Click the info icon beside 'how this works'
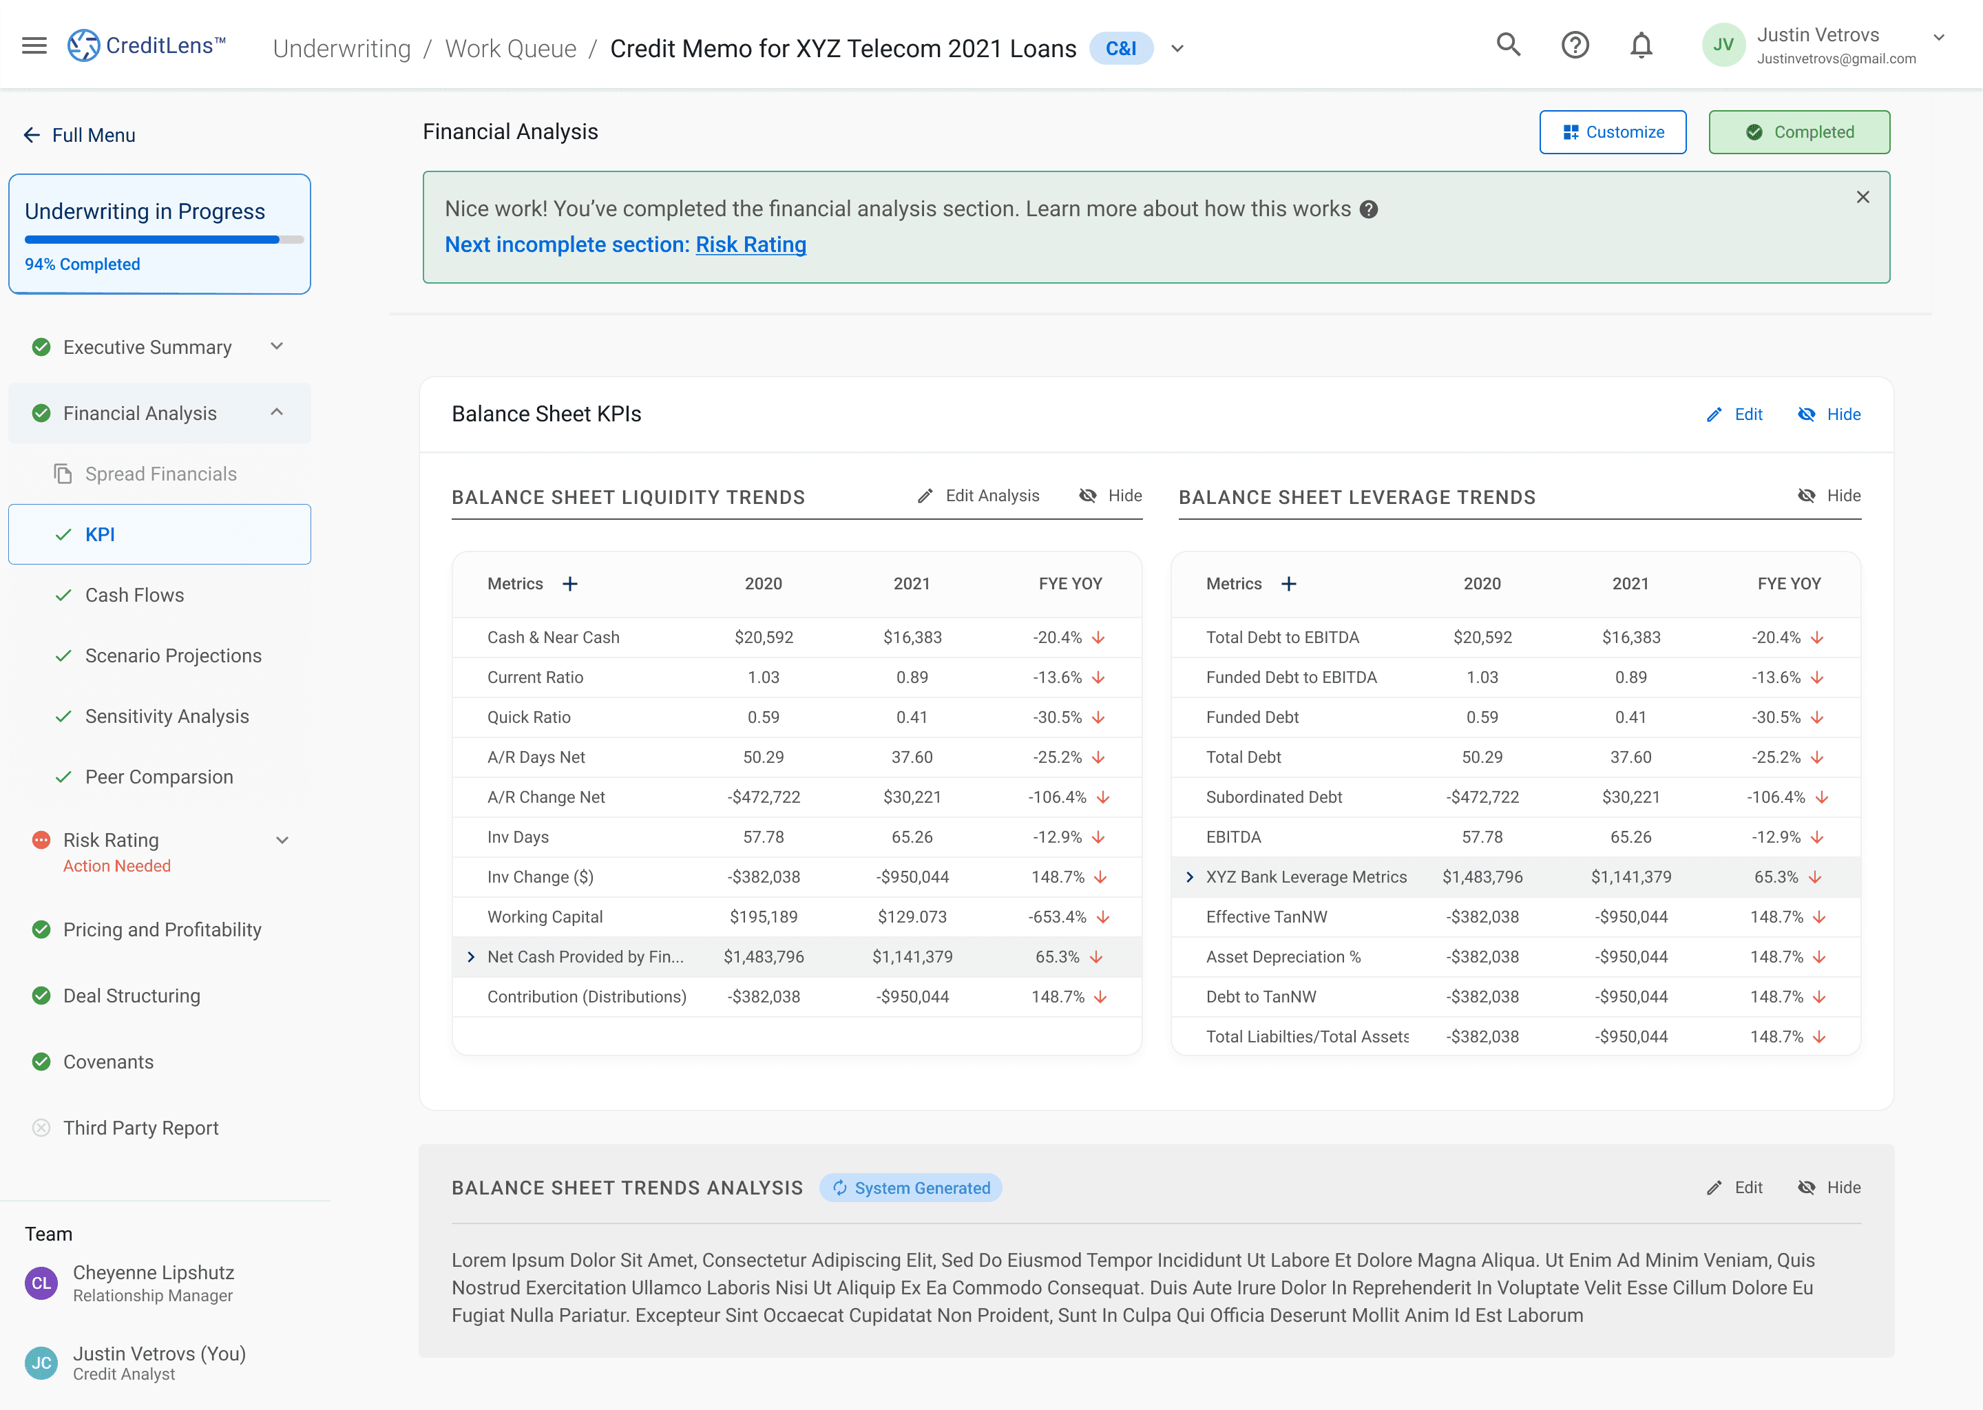 pos(1370,209)
